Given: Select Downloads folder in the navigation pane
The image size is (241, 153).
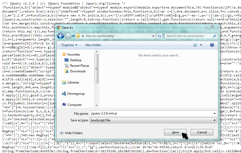Looking at the screenshot, I should pos(78,71).
